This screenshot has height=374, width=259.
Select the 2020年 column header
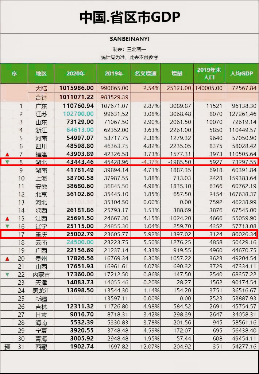[x=76, y=74]
